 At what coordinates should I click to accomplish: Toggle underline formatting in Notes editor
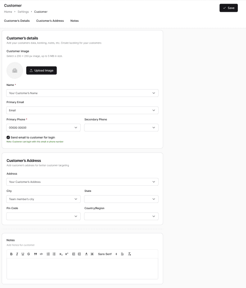click(23, 254)
